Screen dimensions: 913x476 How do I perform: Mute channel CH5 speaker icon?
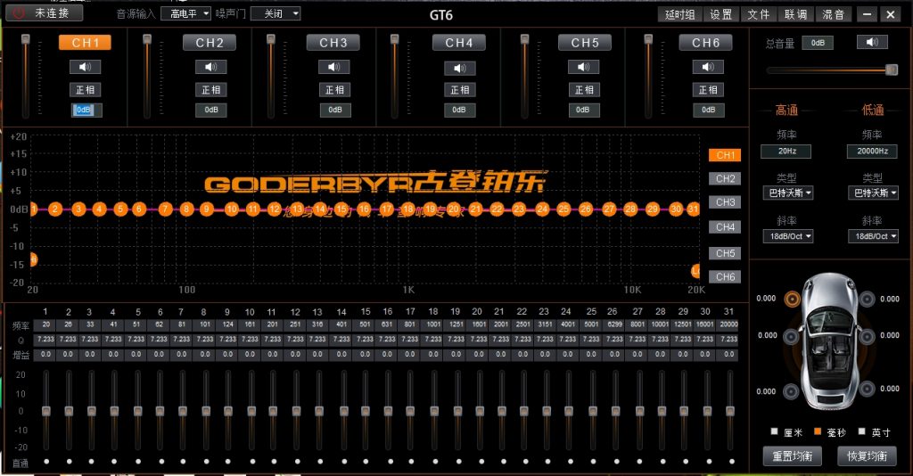(x=583, y=67)
